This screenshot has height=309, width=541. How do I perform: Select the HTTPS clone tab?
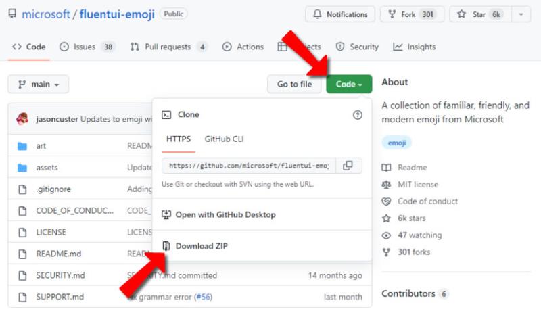(179, 139)
